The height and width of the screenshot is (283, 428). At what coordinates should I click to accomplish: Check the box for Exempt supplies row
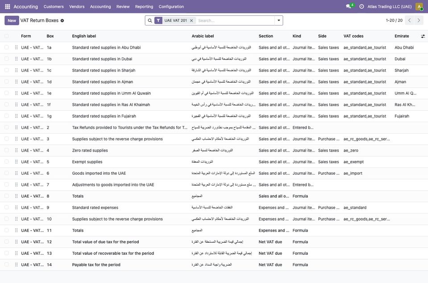coord(7,162)
